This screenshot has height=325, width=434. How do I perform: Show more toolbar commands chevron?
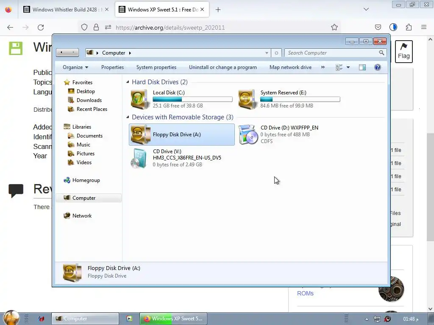[323, 67]
